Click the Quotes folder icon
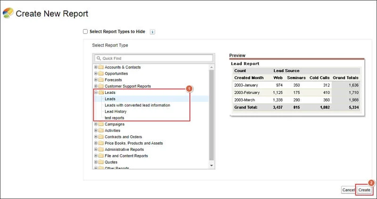377x199 pixels. [x=101, y=162]
